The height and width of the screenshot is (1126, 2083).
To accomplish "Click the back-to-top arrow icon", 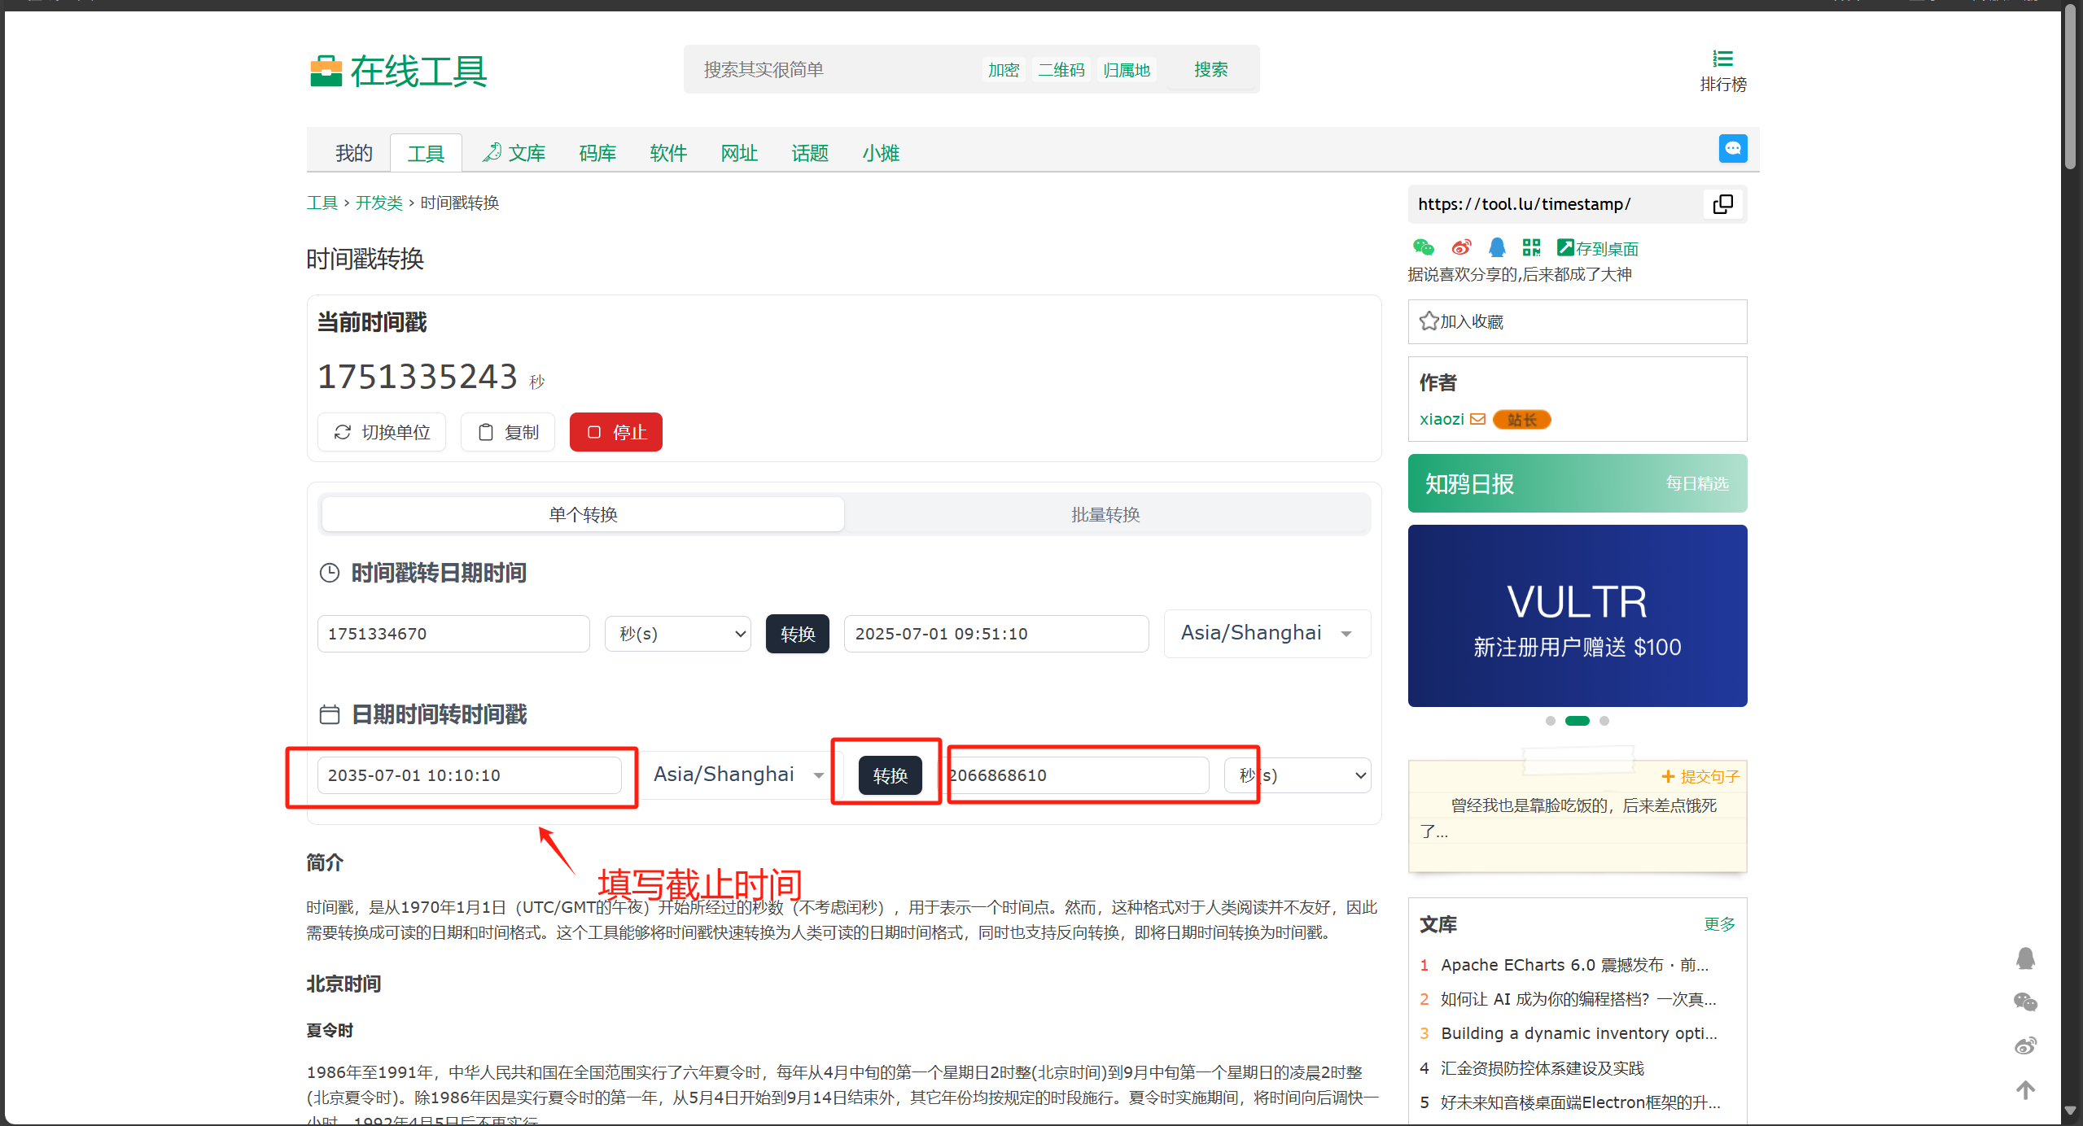I will click(x=2025, y=1090).
